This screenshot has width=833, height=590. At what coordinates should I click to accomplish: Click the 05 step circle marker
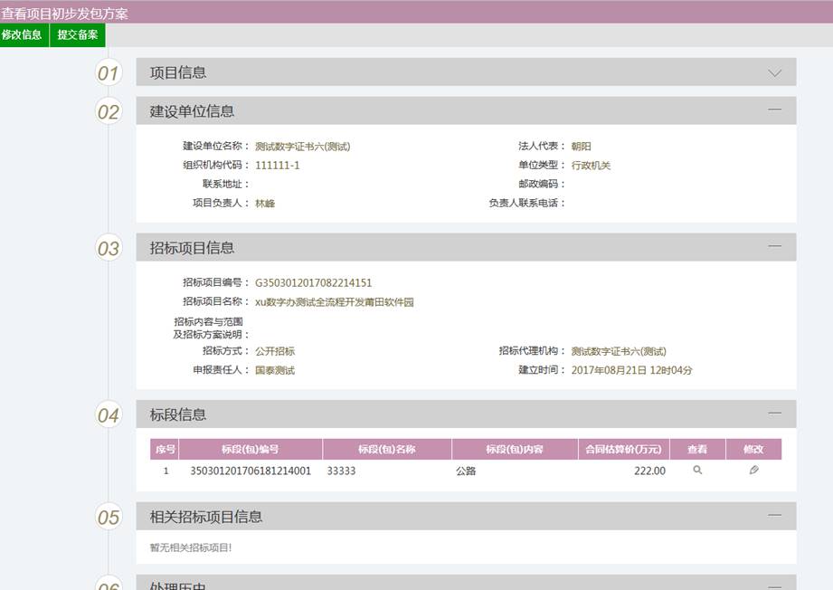pos(109,518)
